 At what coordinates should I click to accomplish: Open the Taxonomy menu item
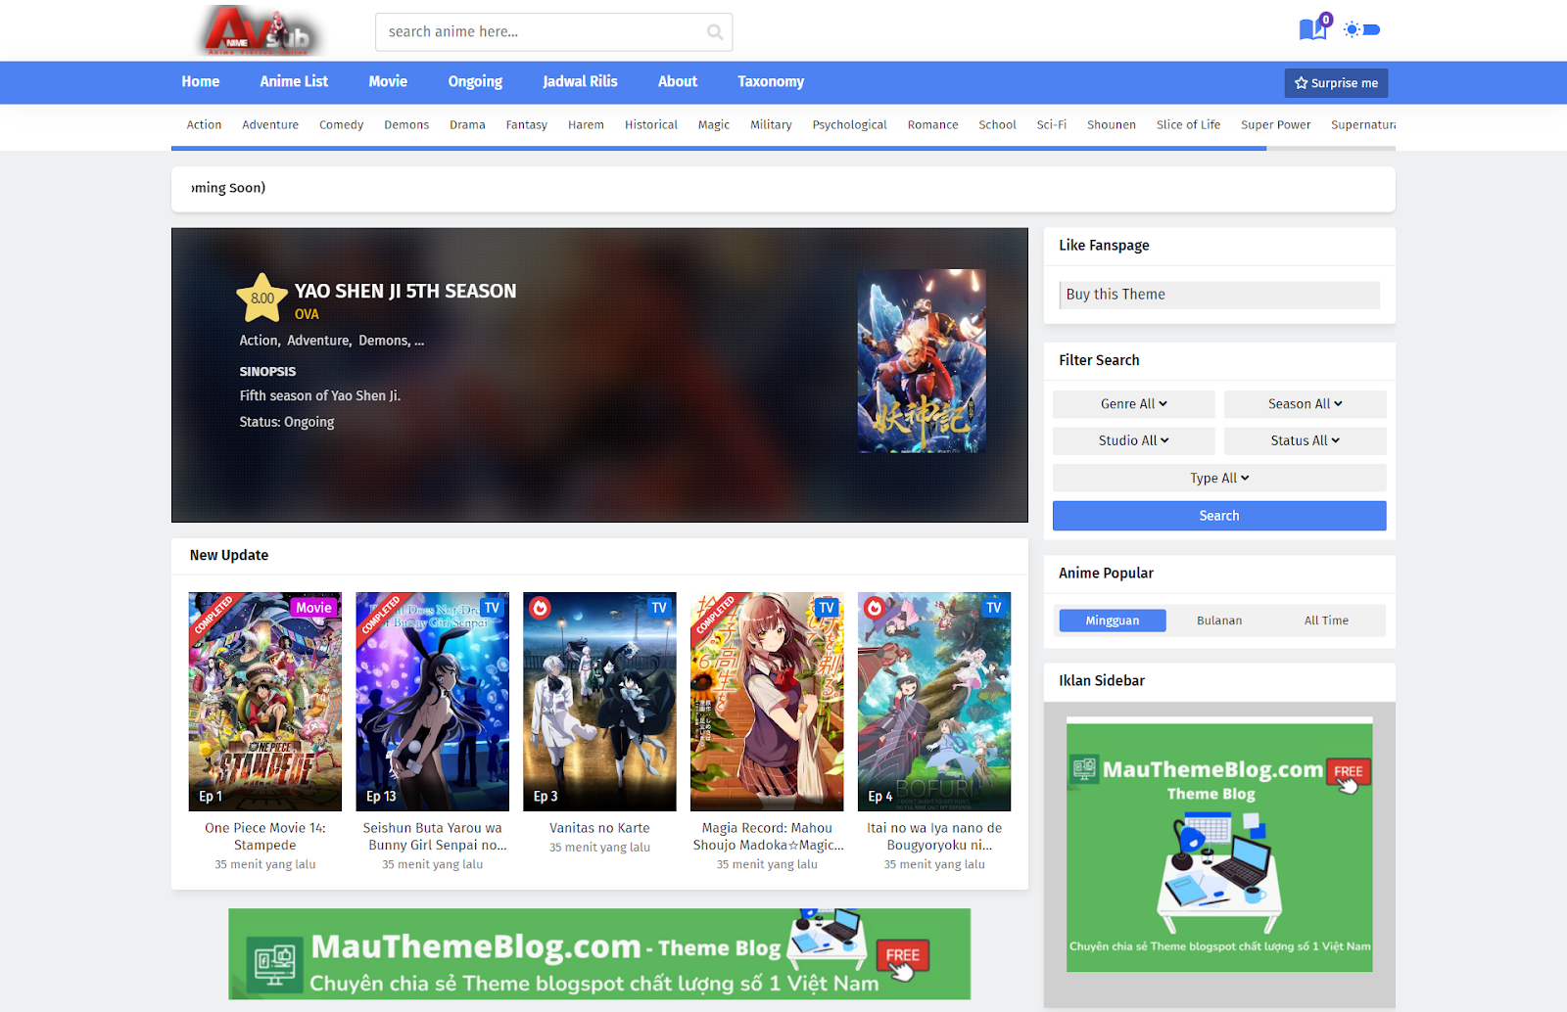[771, 82]
